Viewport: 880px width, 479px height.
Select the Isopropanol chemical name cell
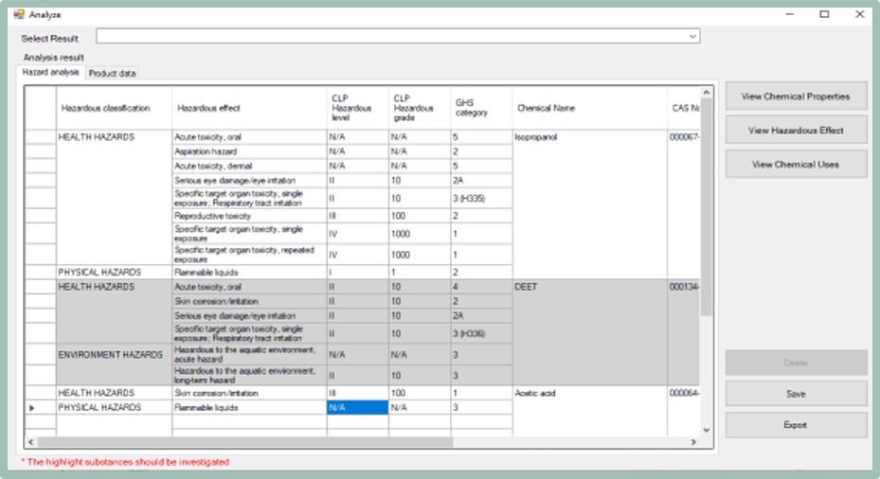coord(589,204)
